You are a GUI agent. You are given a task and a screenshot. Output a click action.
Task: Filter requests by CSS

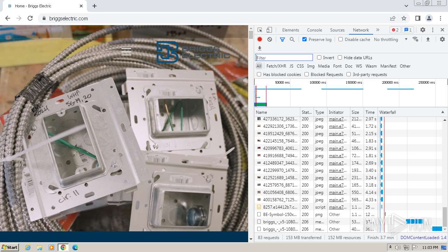pyautogui.click(x=300, y=66)
